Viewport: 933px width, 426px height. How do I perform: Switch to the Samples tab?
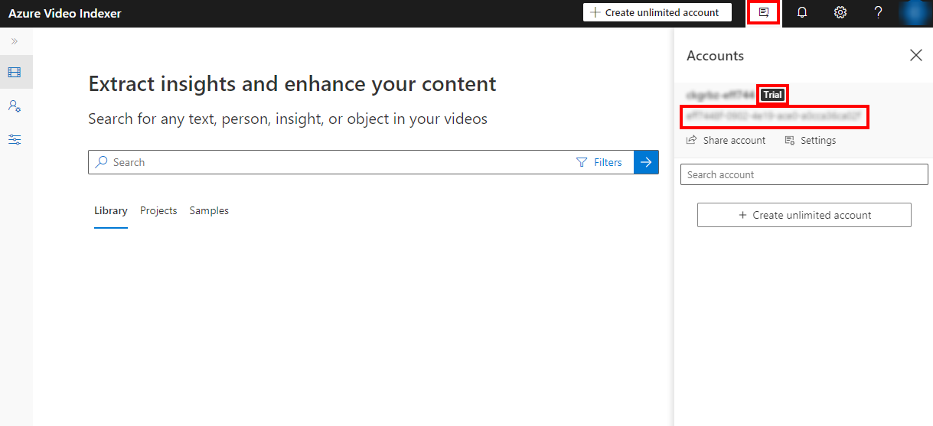coord(209,211)
